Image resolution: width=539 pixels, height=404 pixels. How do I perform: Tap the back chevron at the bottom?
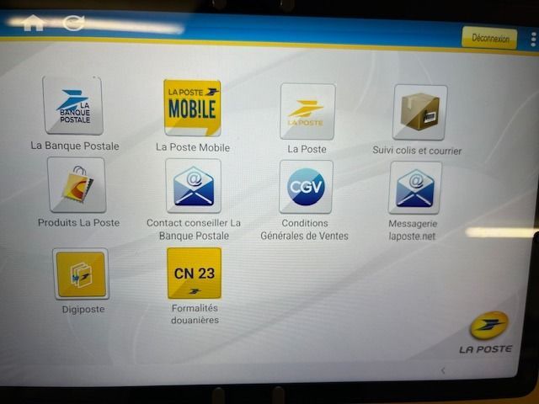443,370
